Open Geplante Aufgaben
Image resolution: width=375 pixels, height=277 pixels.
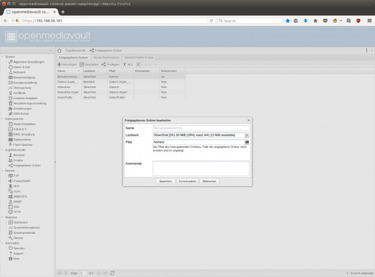[x=23, y=98]
